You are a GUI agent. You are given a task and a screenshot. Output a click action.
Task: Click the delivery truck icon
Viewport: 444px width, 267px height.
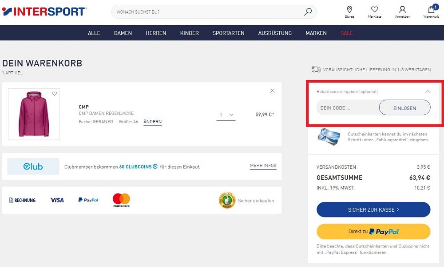(316, 69)
